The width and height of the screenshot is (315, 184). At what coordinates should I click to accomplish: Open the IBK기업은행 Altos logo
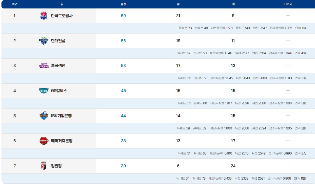(x=43, y=116)
